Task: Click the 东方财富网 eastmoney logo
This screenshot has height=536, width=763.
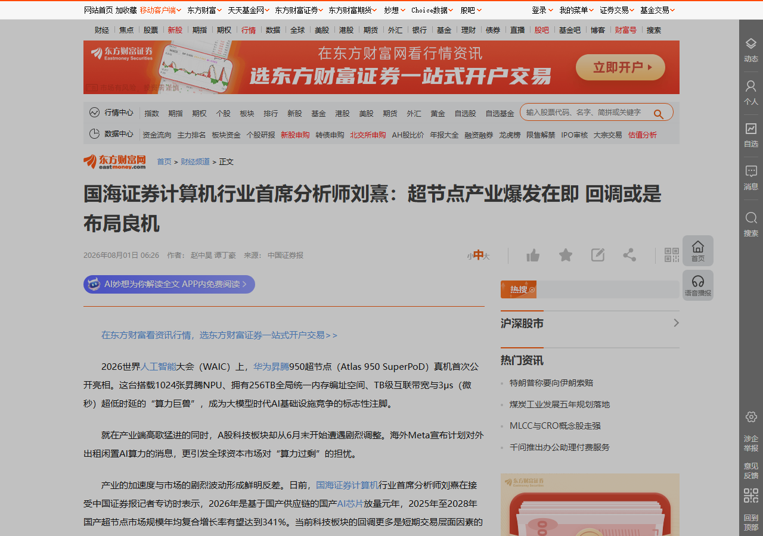Action: tap(114, 161)
